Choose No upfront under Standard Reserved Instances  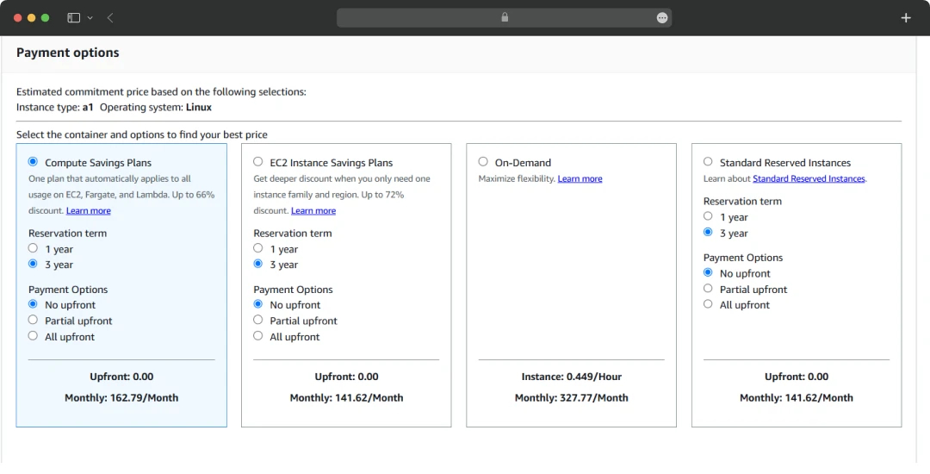pyautogui.click(x=708, y=272)
